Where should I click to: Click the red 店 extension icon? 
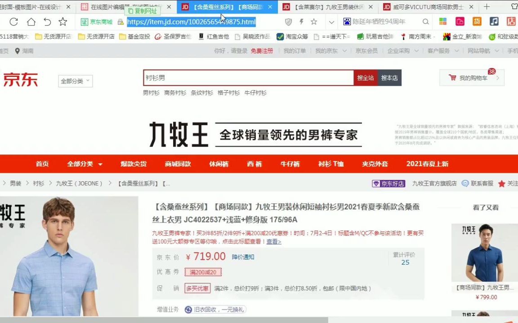[x=511, y=21]
